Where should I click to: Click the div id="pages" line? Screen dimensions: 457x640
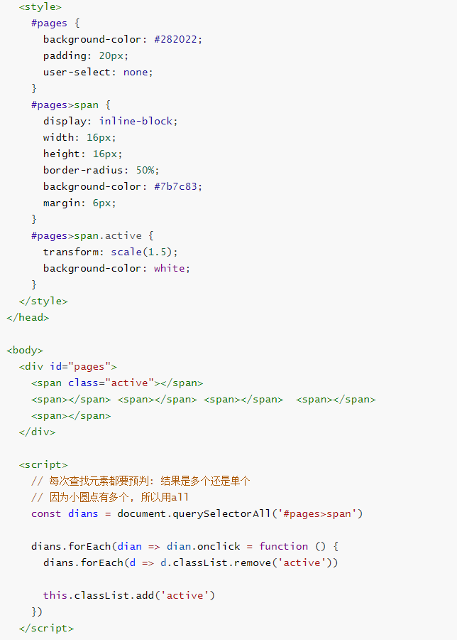click(68, 366)
